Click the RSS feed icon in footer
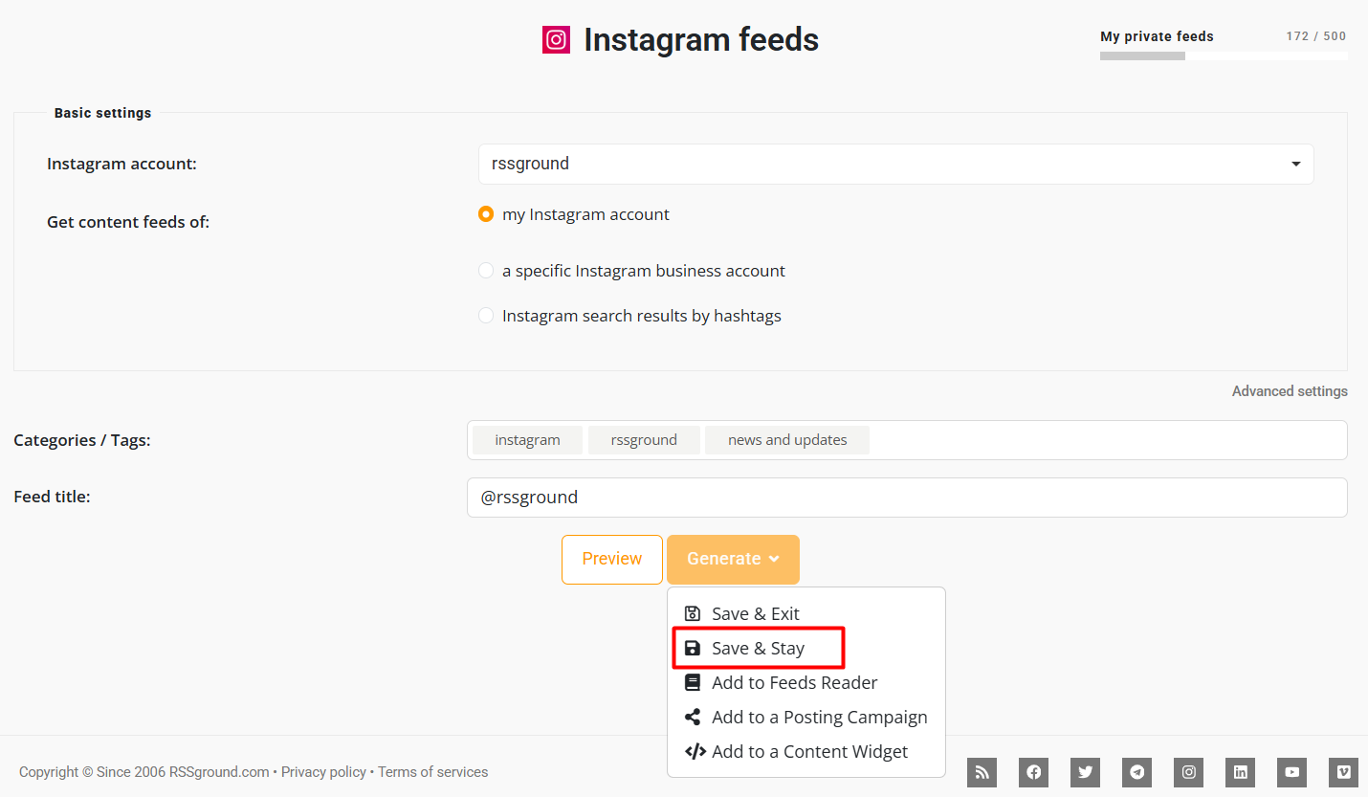 982,772
